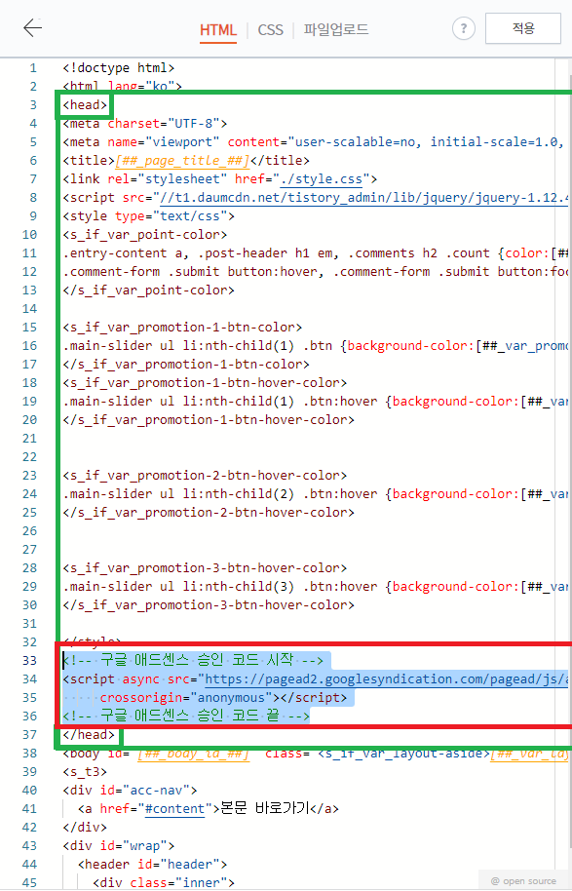Screen dimensions: 572x891
Task: Click the 구글 애드센스 승인 코드 시작 comment
Action: [x=193, y=660]
